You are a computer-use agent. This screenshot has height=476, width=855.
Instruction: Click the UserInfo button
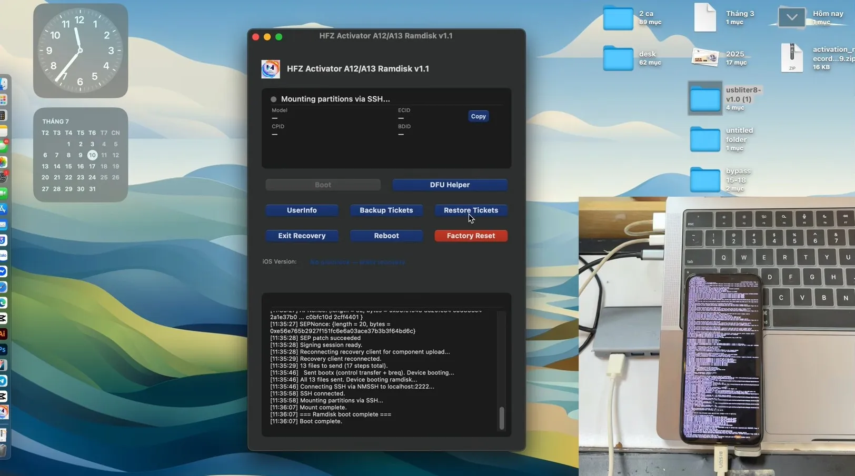click(302, 210)
